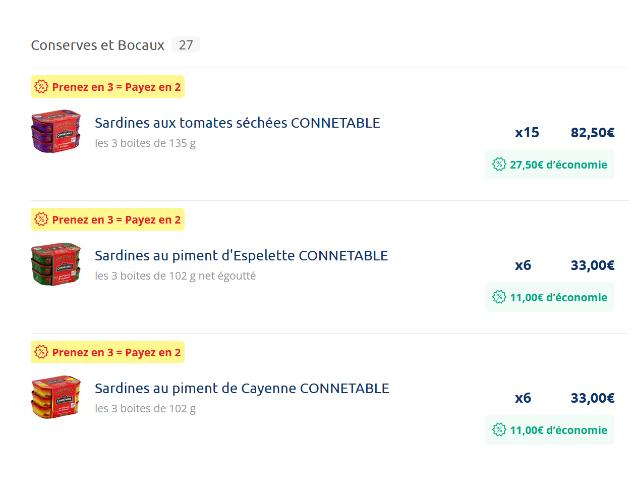Viewport: 634px width, 489px height.
Task: Click promo icon above Sardines au piment d'Espelette
Action: 41,220
